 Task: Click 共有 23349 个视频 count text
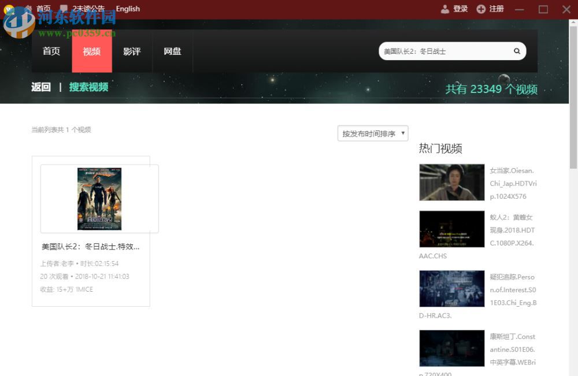(x=491, y=89)
